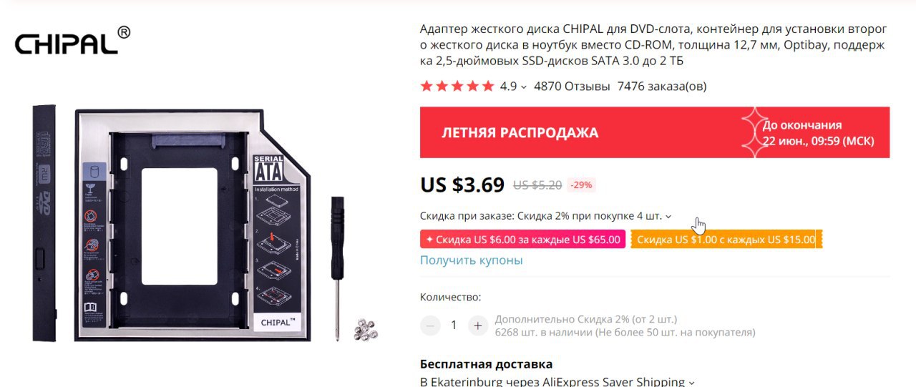Click the -29% discount badge
This screenshot has height=387, width=916.
coord(581,185)
